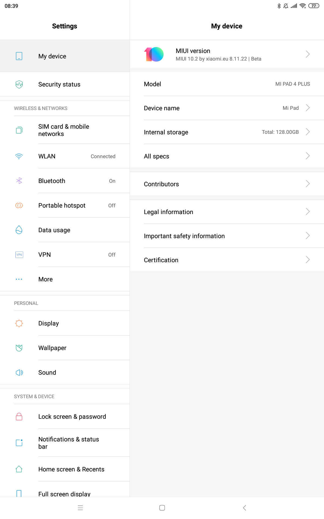This screenshot has width=324, height=519.
Task: Tap the Android back navigation button
Action: 244,508
